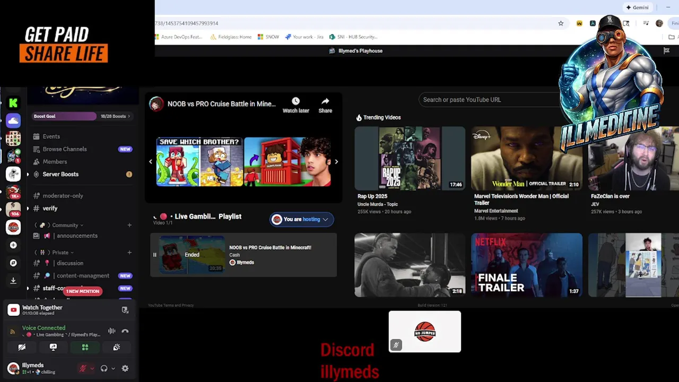Open Discover servers compass icon
This screenshot has width=679, height=382.
13,263
